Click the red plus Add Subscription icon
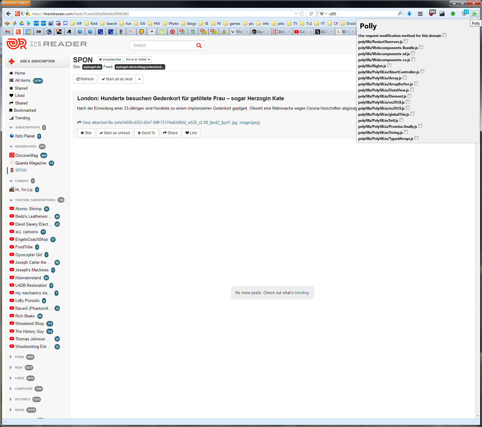Viewport: 482px width, 427px height. click(x=12, y=61)
